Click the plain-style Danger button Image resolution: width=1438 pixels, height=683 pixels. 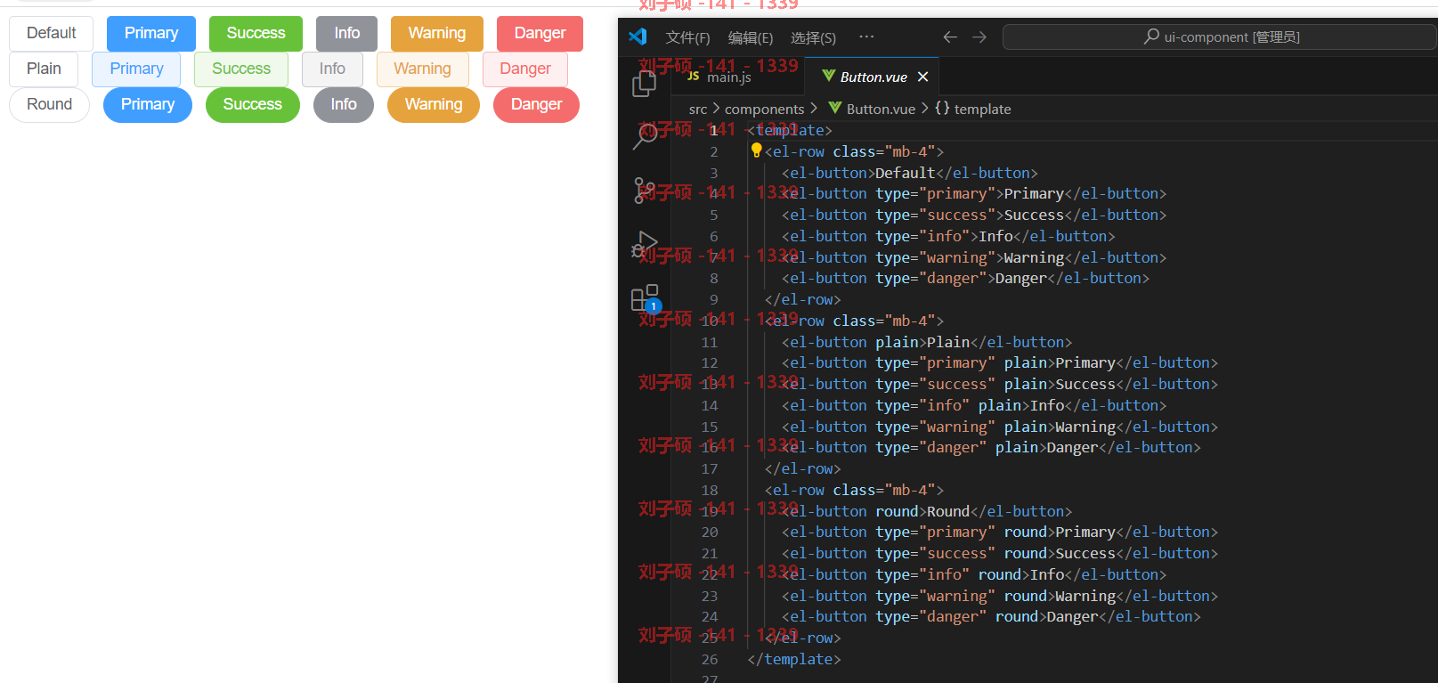(525, 69)
